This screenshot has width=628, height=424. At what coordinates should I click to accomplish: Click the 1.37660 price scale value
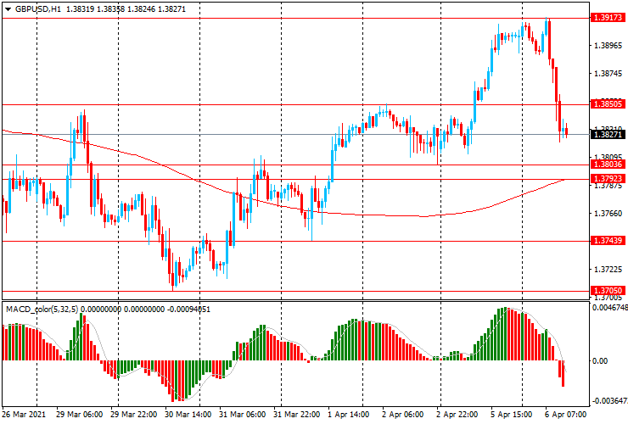click(x=608, y=214)
